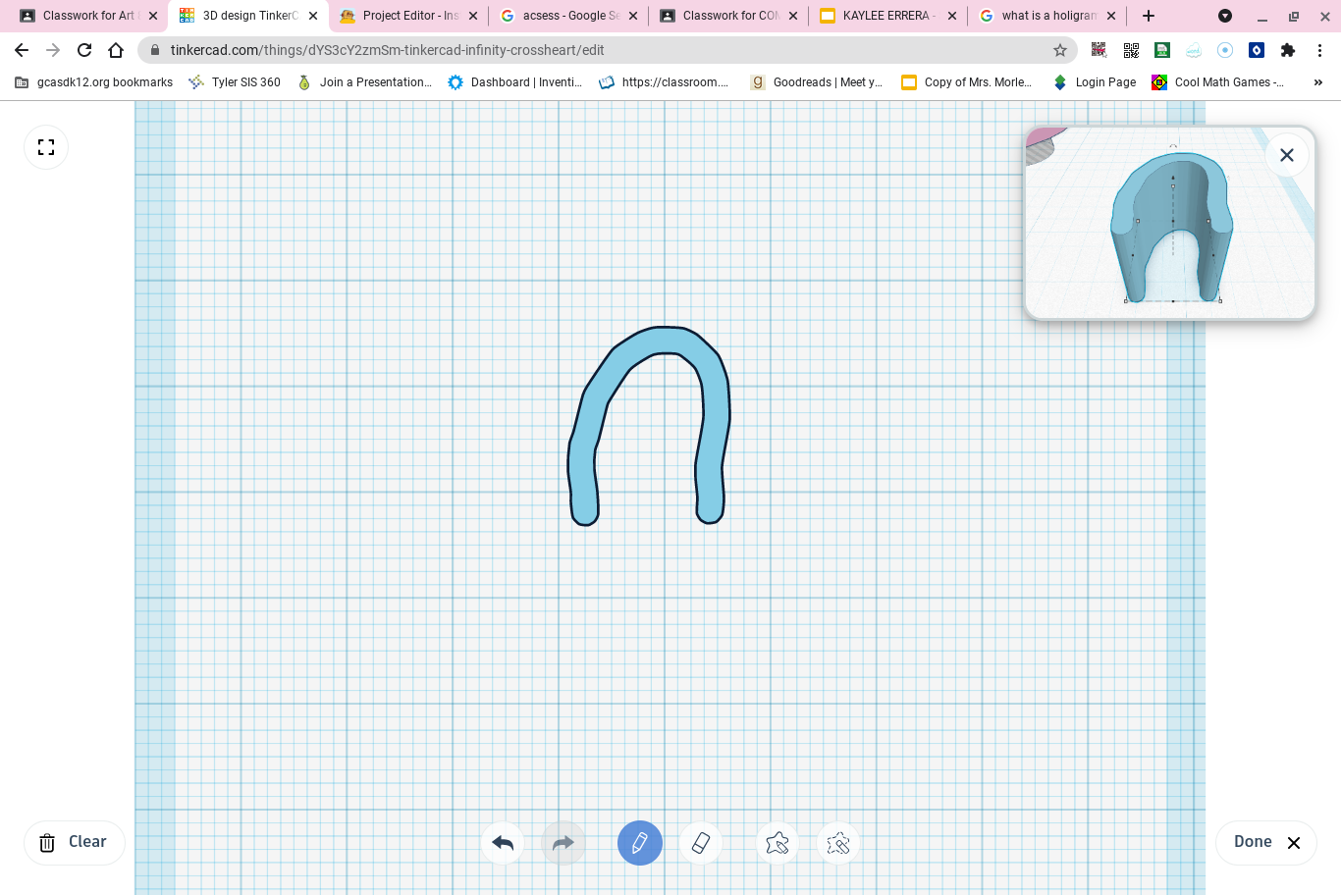Undo the last scribble stroke
This screenshot has height=895, width=1341.
coord(503,843)
